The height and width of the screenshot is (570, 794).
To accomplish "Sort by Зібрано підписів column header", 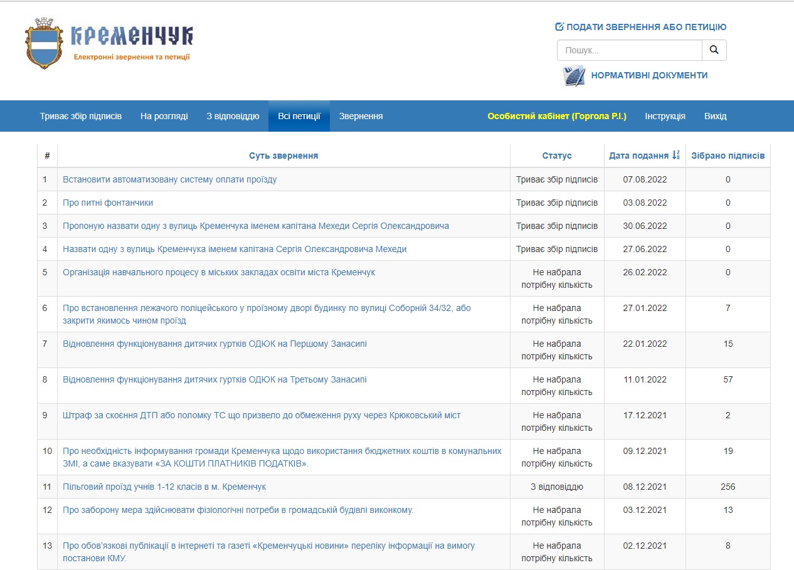I will (728, 156).
